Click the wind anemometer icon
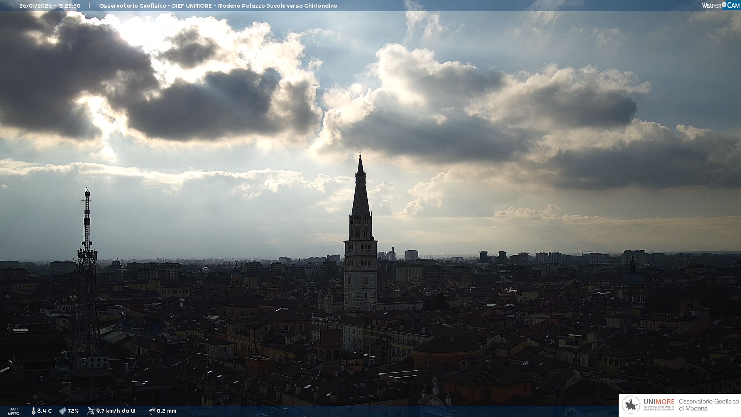 [x=91, y=411]
